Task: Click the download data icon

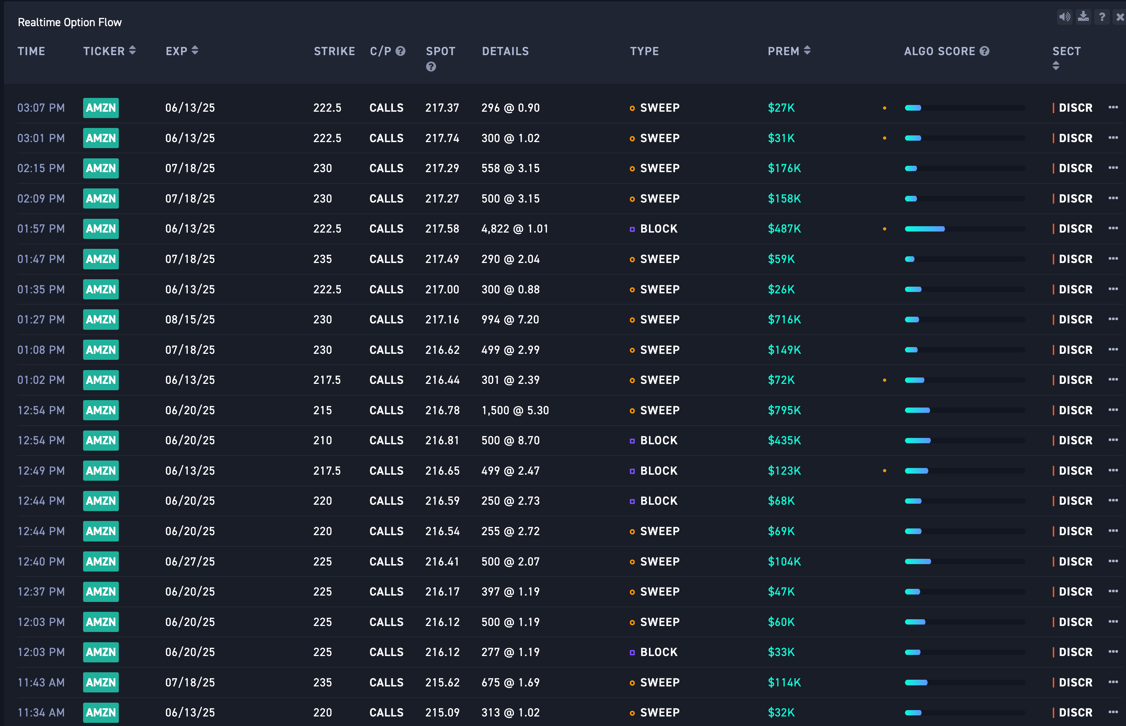Action: tap(1083, 17)
